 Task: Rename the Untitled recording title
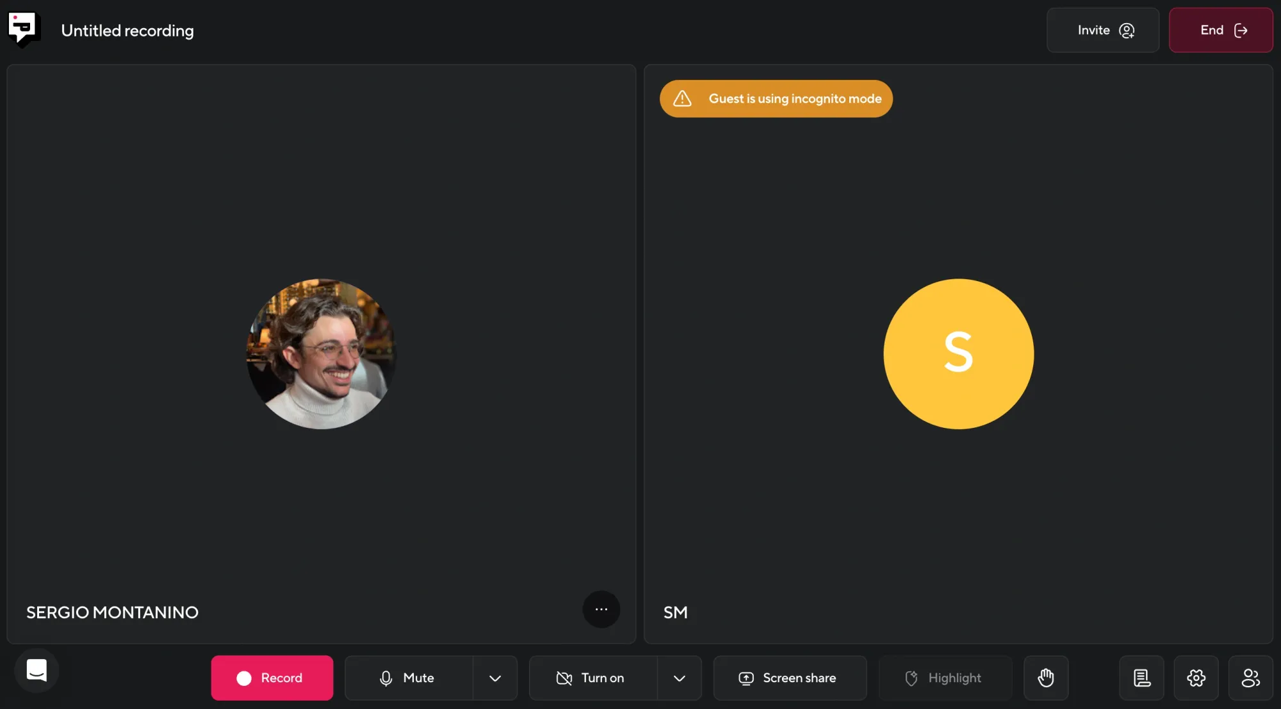click(x=127, y=31)
